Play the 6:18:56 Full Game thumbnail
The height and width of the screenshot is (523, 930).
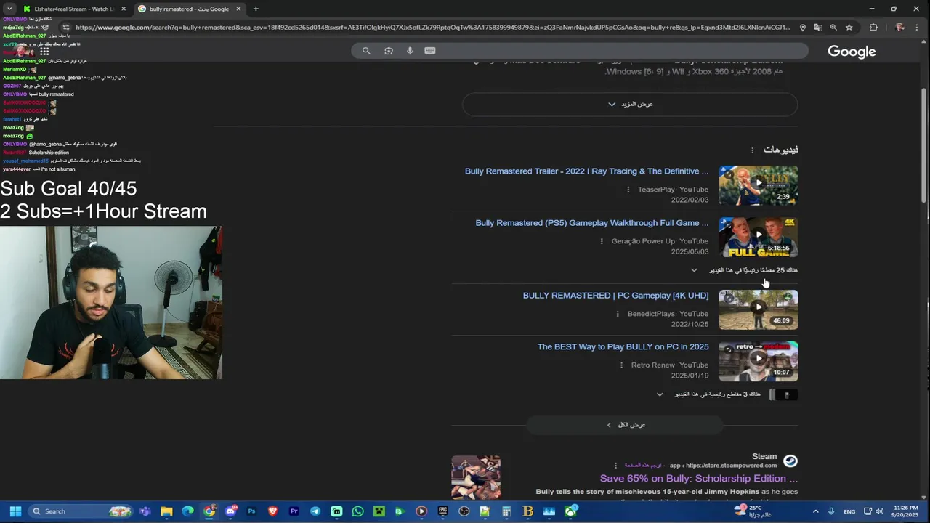click(x=759, y=237)
